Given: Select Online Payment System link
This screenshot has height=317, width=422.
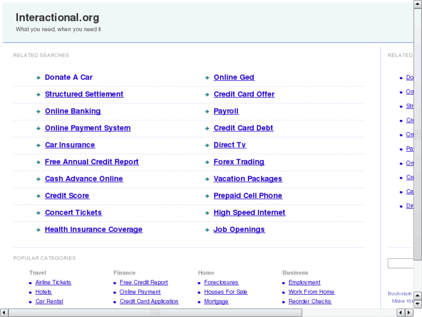Looking at the screenshot, I should [88, 128].
